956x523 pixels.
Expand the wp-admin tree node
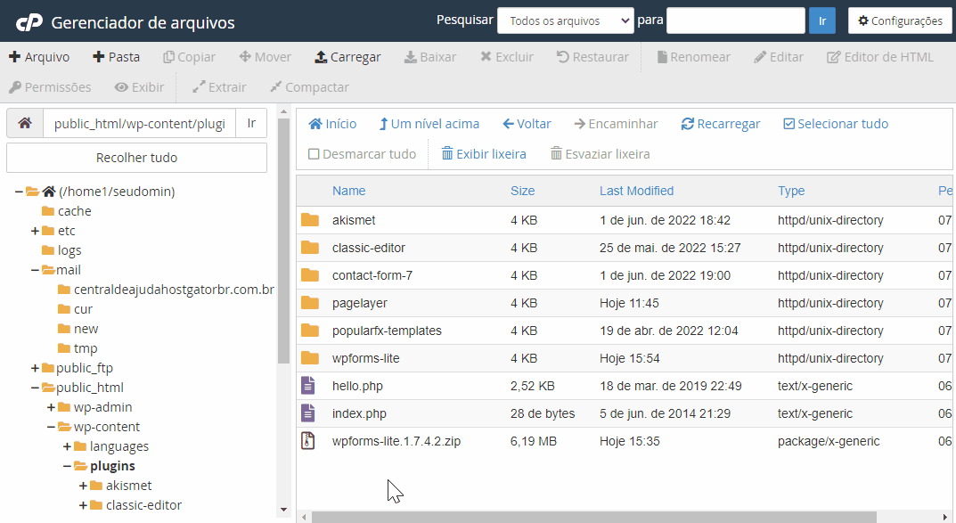pyautogui.click(x=51, y=407)
